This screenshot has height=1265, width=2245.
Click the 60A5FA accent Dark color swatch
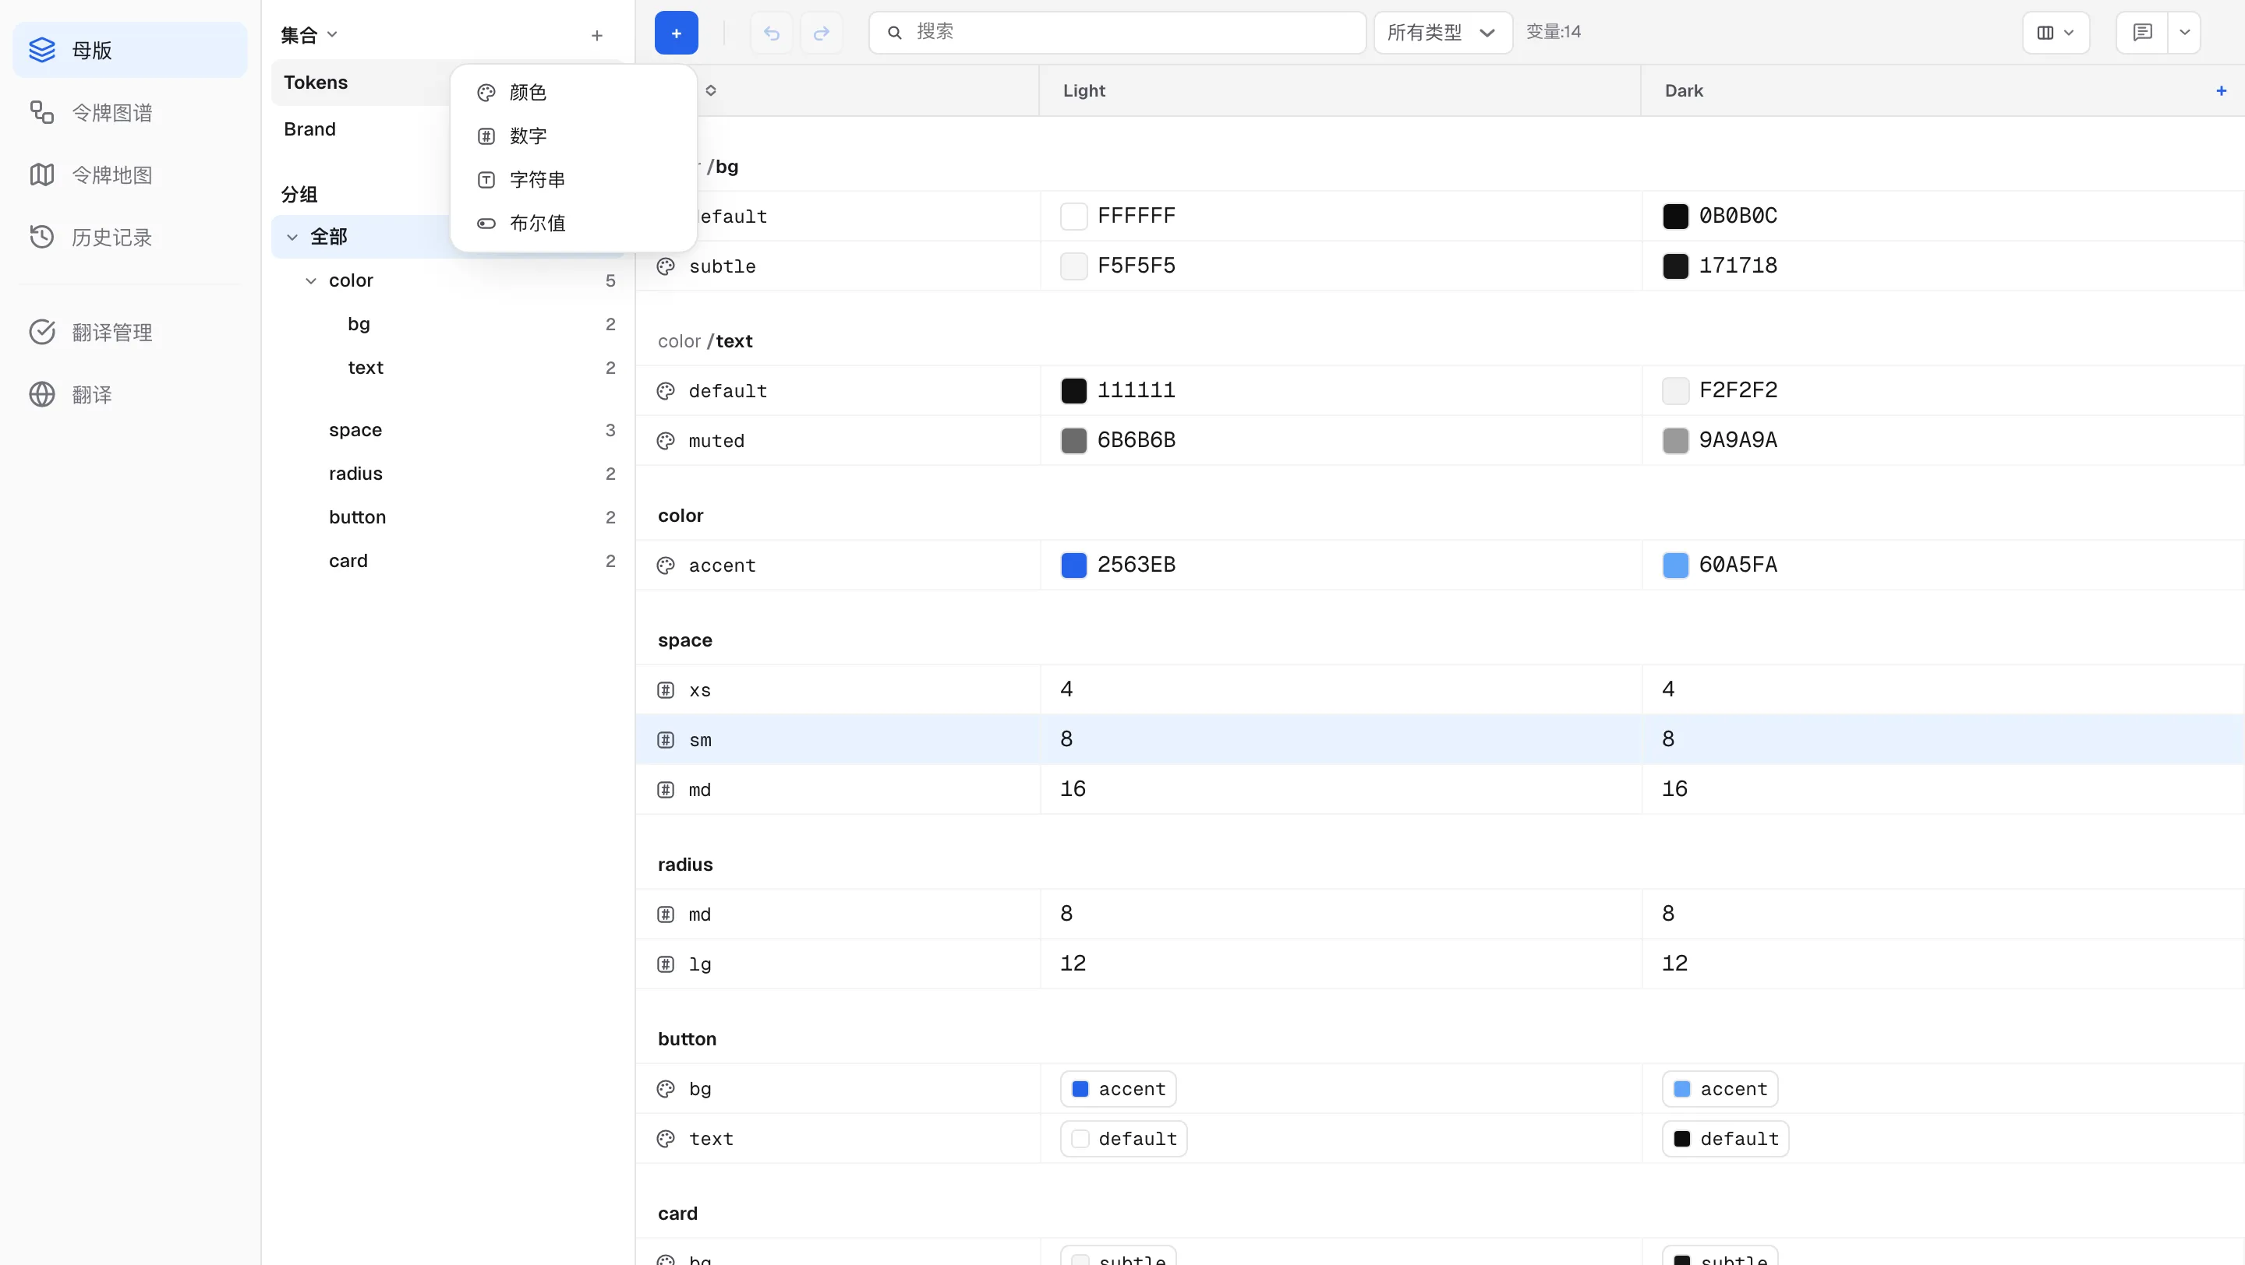(1675, 565)
